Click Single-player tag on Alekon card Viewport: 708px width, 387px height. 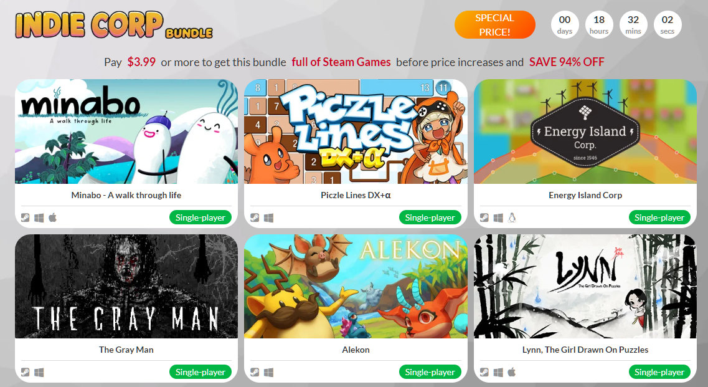coord(430,372)
